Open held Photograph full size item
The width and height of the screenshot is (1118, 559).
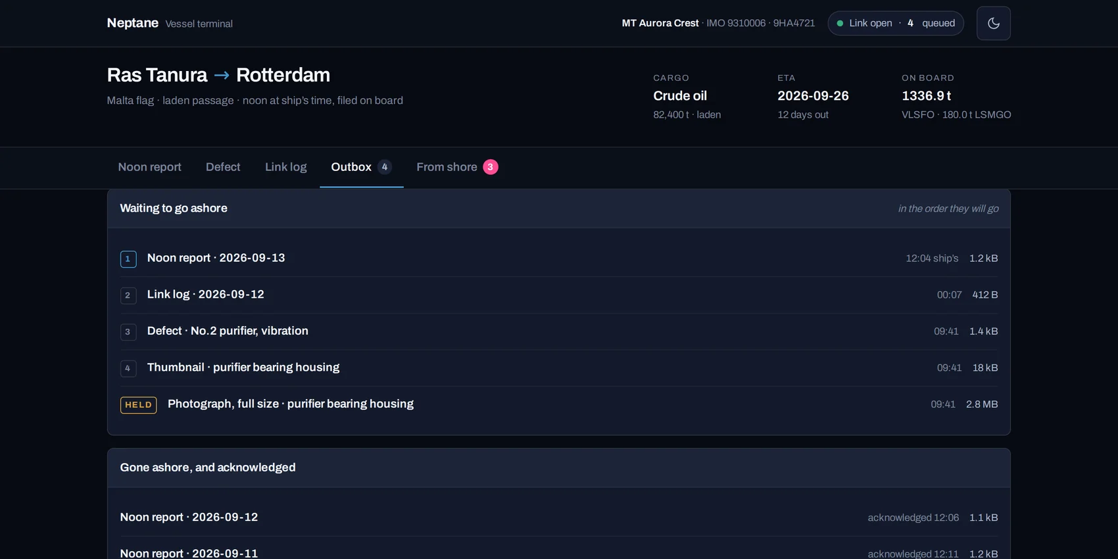point(559,404)
